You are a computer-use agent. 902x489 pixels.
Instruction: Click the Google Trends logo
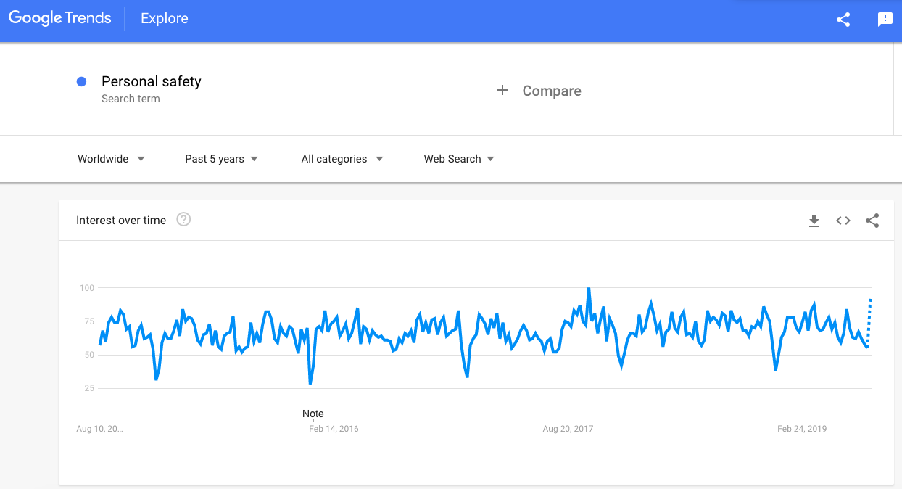(59, 19)
